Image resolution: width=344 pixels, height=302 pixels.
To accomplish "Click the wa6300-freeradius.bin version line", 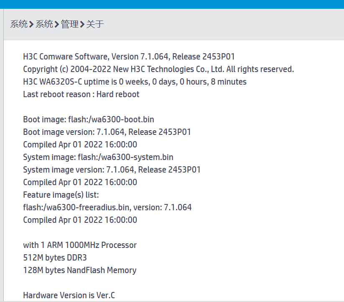I will coord(107,207).
